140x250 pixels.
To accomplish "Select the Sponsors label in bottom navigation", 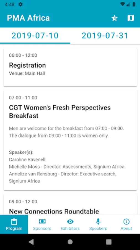I will pos(42,229).
